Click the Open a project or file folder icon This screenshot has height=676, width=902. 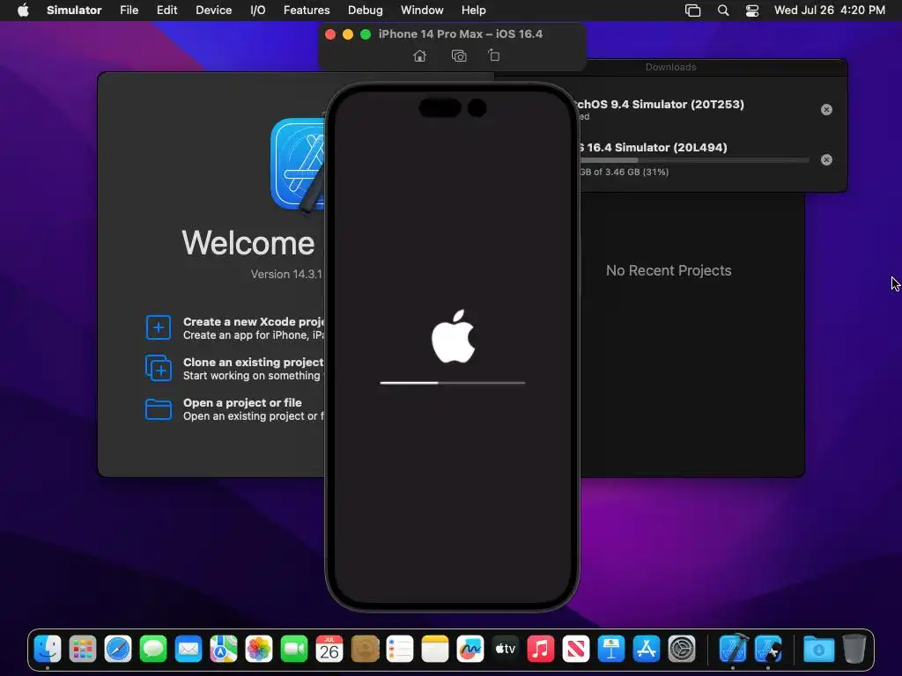159,409
